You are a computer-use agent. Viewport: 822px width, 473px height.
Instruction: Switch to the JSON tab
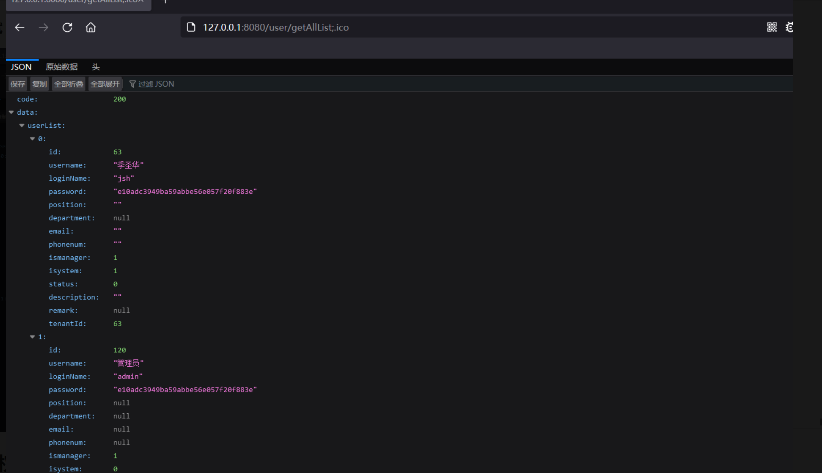[x=21, y=67]
